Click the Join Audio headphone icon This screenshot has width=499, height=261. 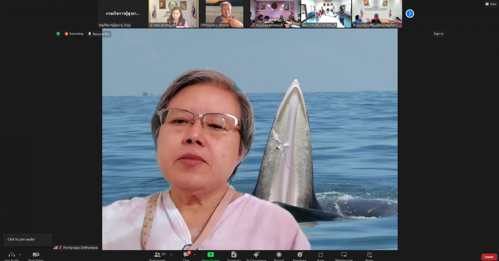(12, 255)
